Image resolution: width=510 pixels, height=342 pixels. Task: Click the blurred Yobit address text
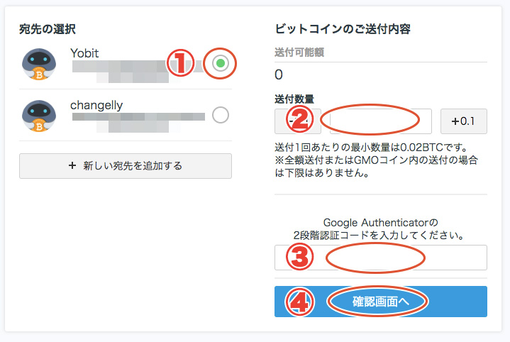[x=128, y=71]
